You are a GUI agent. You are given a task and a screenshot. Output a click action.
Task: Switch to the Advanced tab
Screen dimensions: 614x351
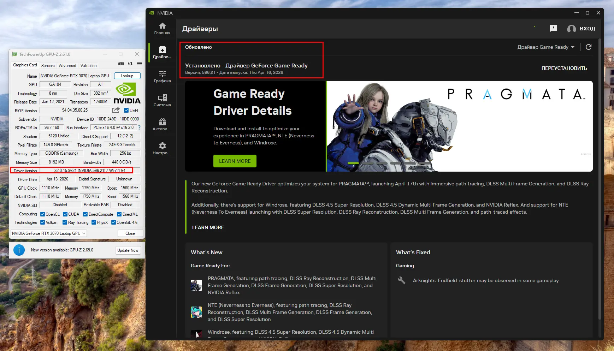[x=67, y=66]
